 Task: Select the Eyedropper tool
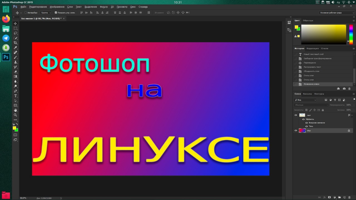(16, 48)
